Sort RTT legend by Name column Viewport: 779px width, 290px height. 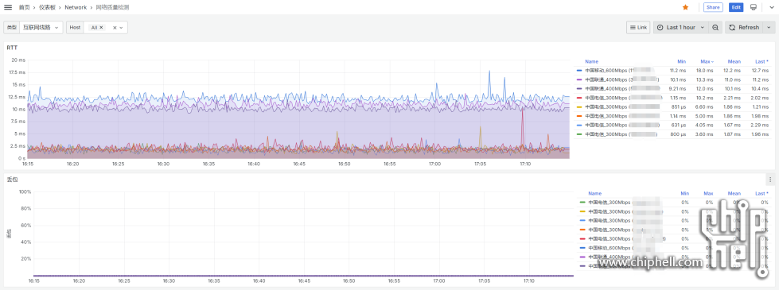[592, 61]
